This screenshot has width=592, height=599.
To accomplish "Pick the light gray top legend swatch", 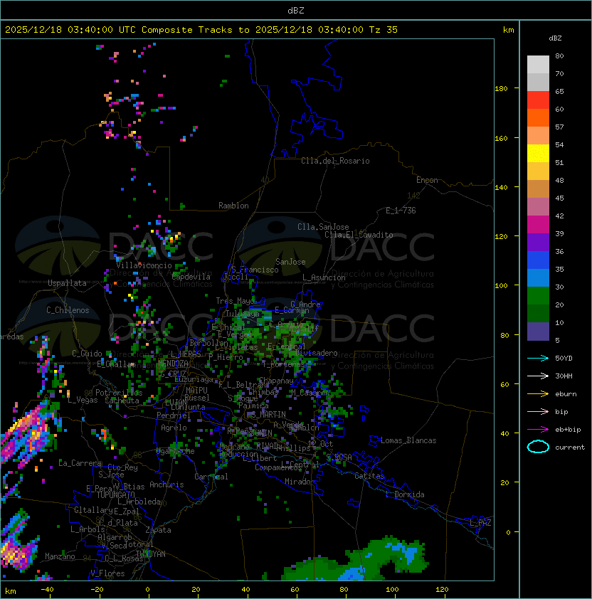I will [x=538, y=65].
